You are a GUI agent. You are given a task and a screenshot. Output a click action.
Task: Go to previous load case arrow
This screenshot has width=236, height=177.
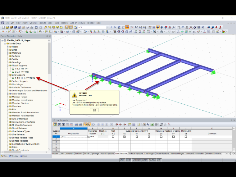[x=111, y=27]
